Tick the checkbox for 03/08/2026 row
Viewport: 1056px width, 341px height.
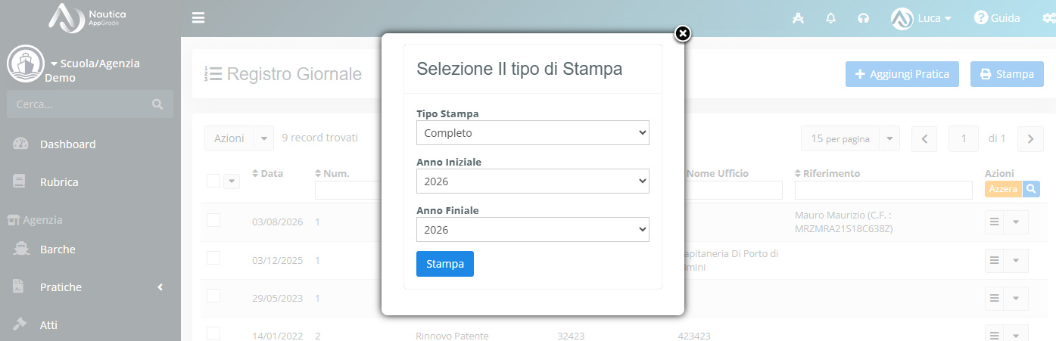coord(213,220)
